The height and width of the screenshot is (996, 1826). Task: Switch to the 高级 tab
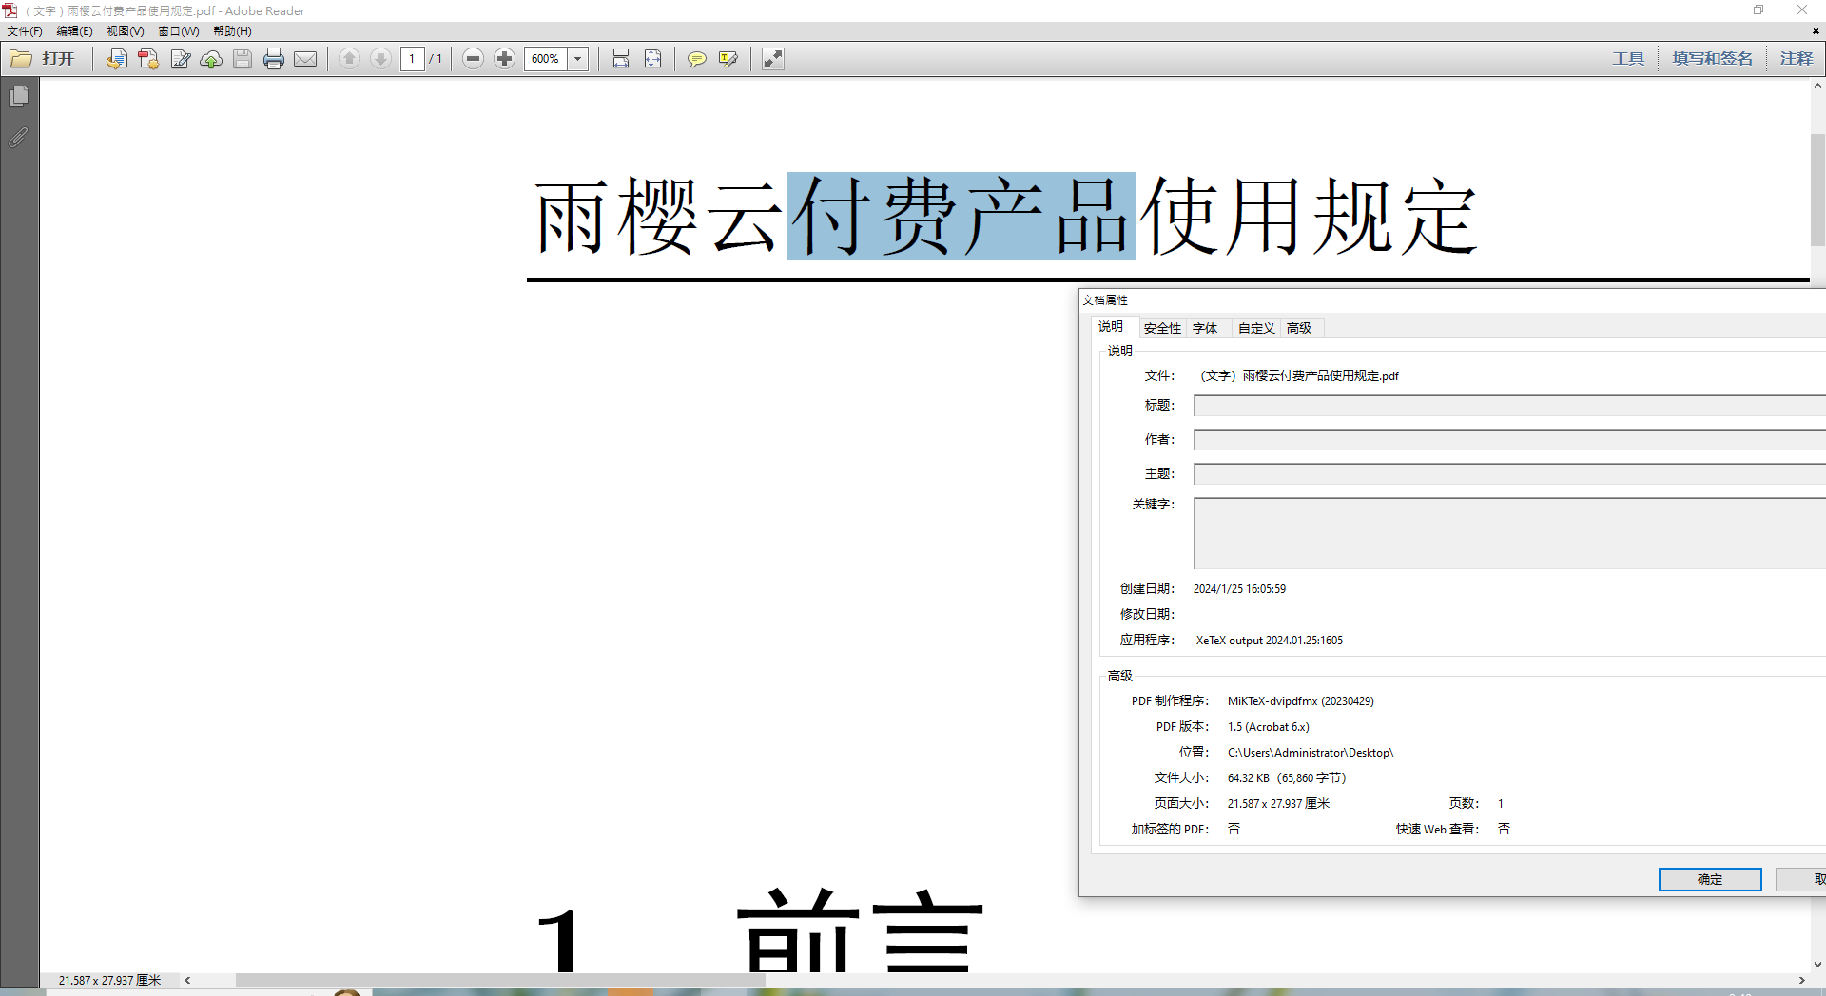click(1299, 328)
